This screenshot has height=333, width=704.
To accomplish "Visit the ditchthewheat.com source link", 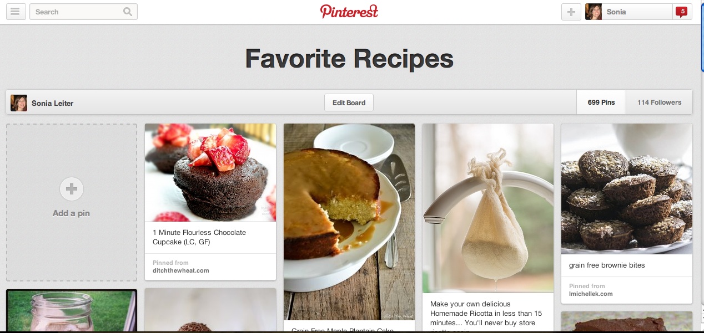I will (x=181, y=270).
